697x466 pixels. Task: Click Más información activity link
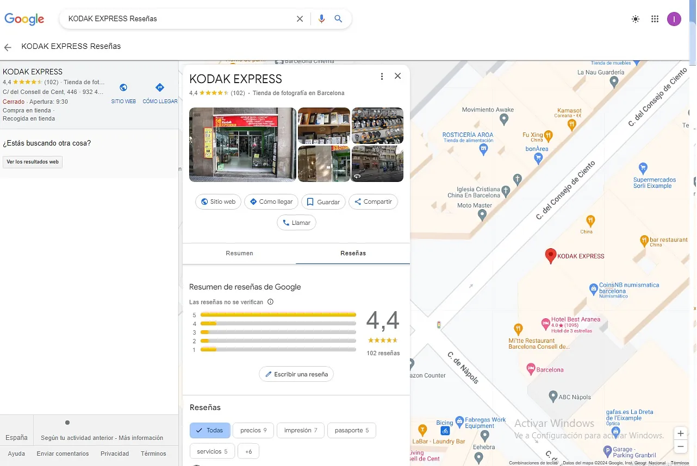click(x=141, y=438)
